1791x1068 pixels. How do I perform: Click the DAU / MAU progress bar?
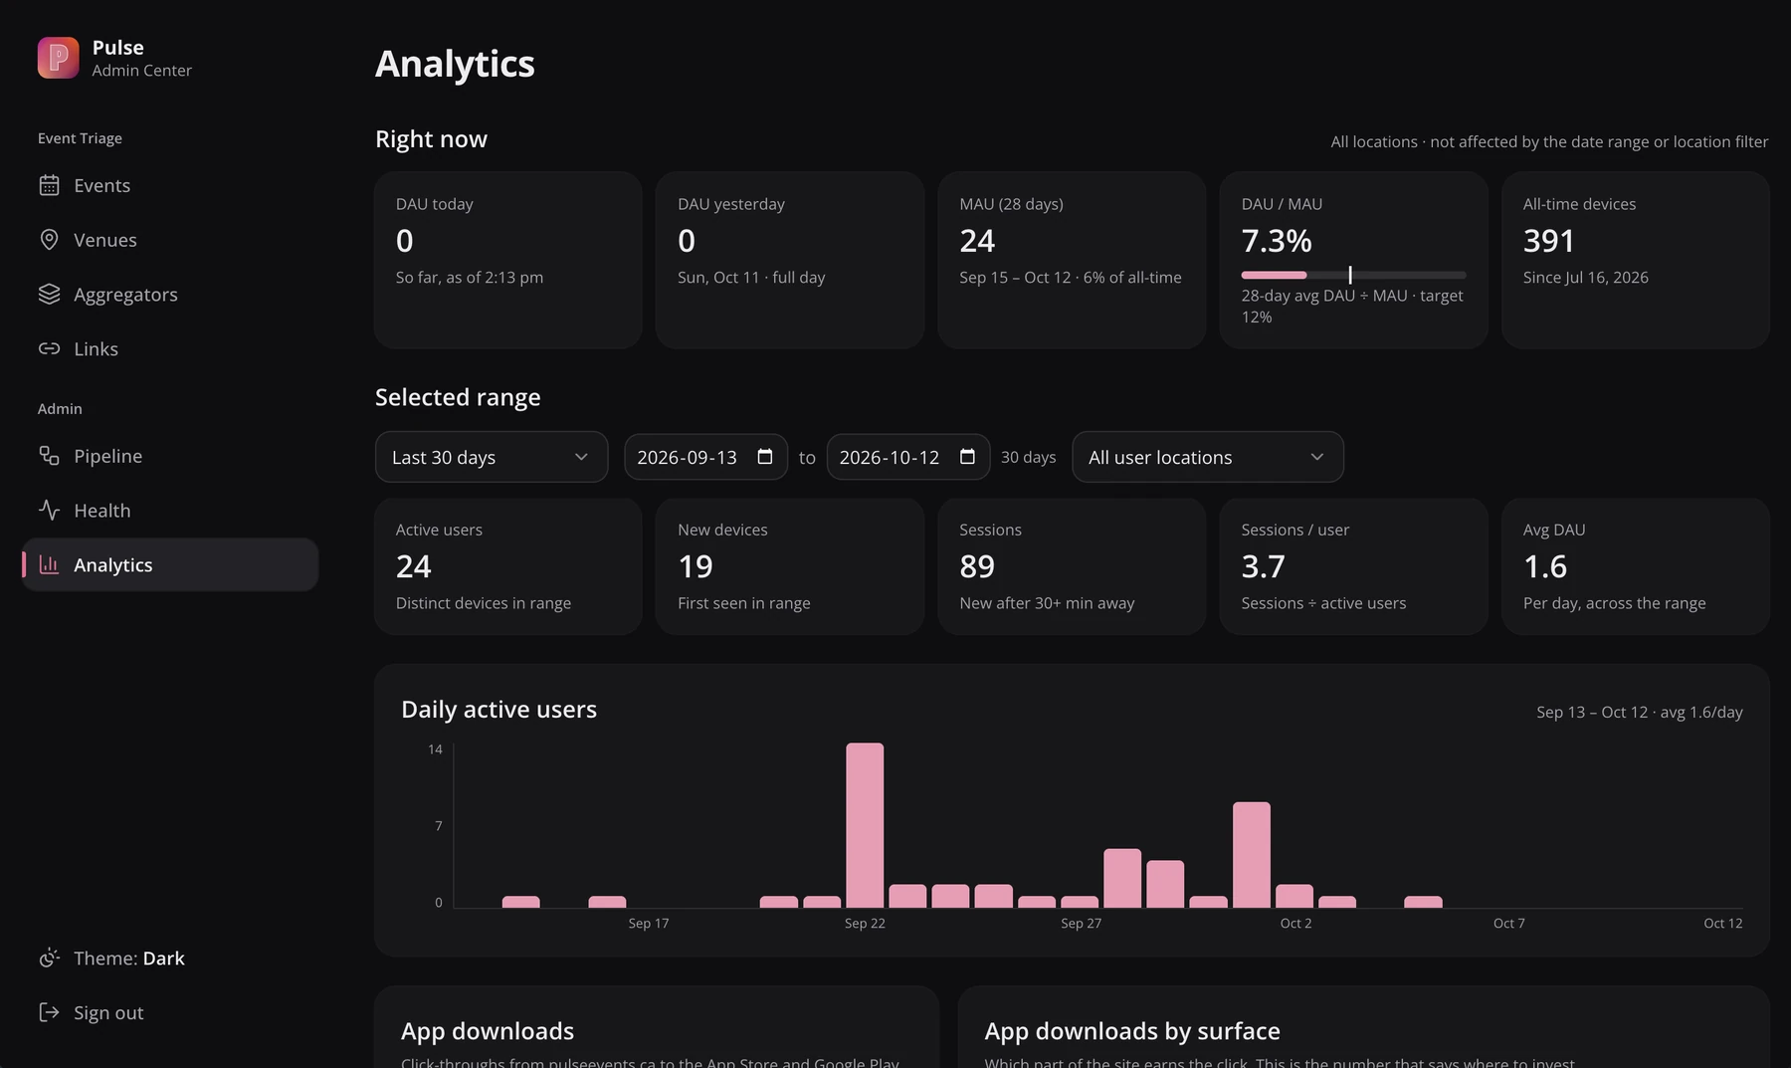pos(1353,275)
